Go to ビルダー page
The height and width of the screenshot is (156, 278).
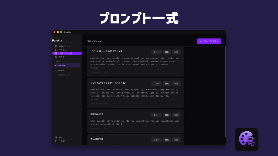(67, 57)
